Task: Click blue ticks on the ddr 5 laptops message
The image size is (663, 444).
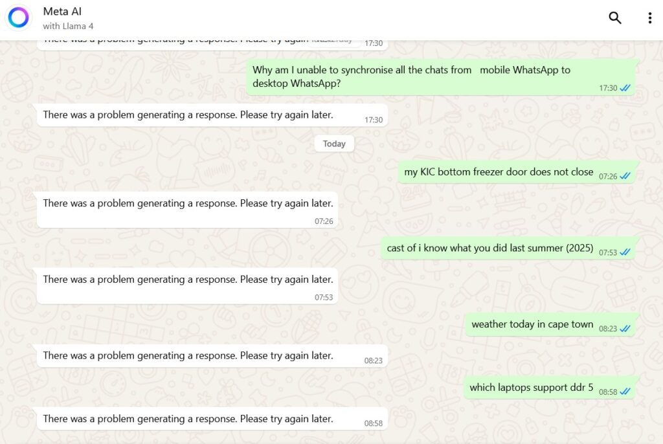Action: pos(625,392)
